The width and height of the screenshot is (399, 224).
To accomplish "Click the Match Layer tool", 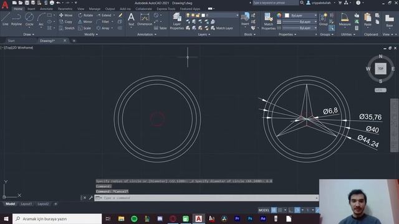I will click(222, 28).
